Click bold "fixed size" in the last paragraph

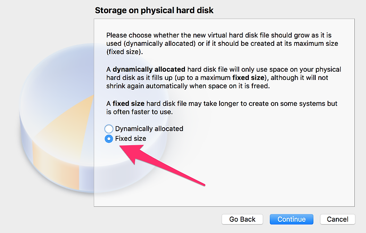point(128,103)
